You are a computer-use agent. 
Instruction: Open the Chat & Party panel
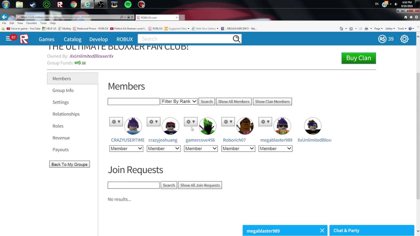tap(372, 230)
